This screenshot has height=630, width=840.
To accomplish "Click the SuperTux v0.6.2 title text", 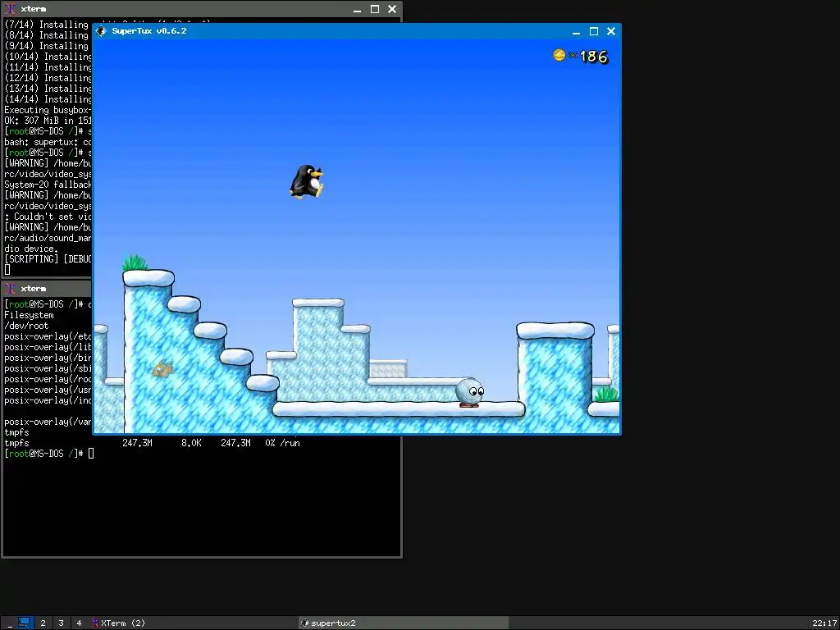I will click(149, 31).
